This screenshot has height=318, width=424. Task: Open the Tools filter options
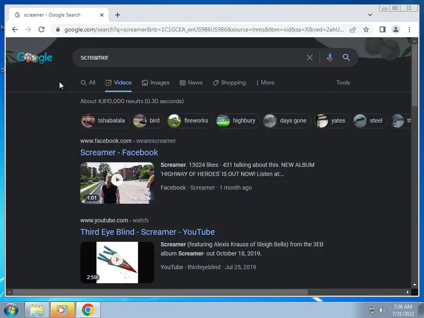(x=343, y=82)
